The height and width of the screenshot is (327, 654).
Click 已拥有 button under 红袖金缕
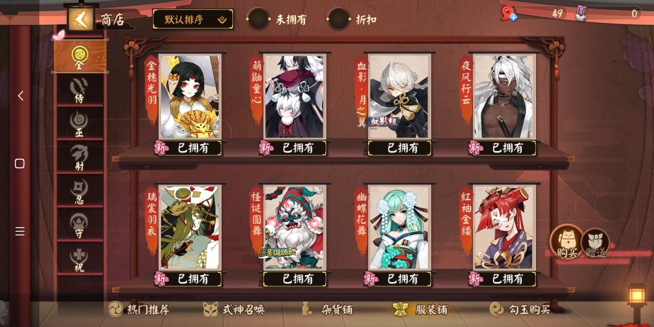click(507, 279)
